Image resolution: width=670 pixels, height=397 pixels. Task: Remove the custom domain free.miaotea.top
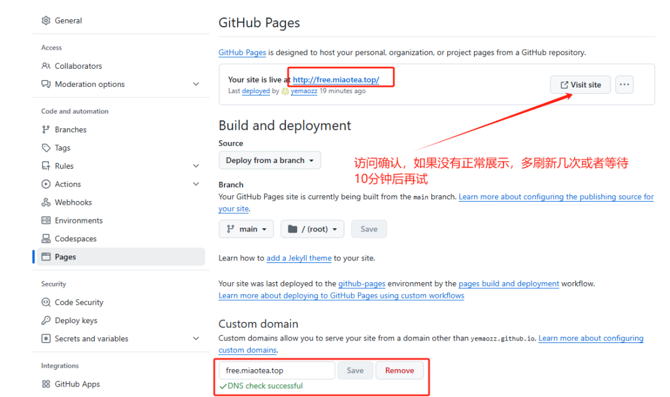click(x=400, y=370)
